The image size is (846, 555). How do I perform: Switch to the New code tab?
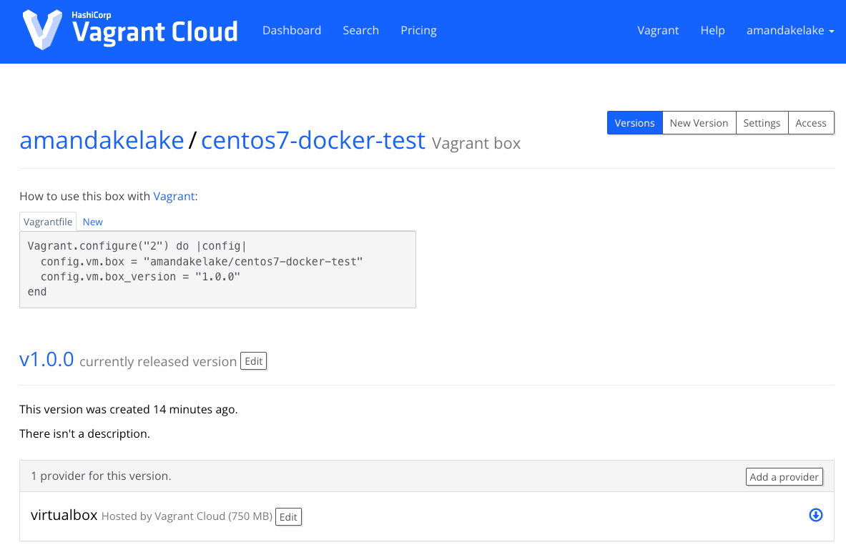pyautogui.click(x=93, y=222)
